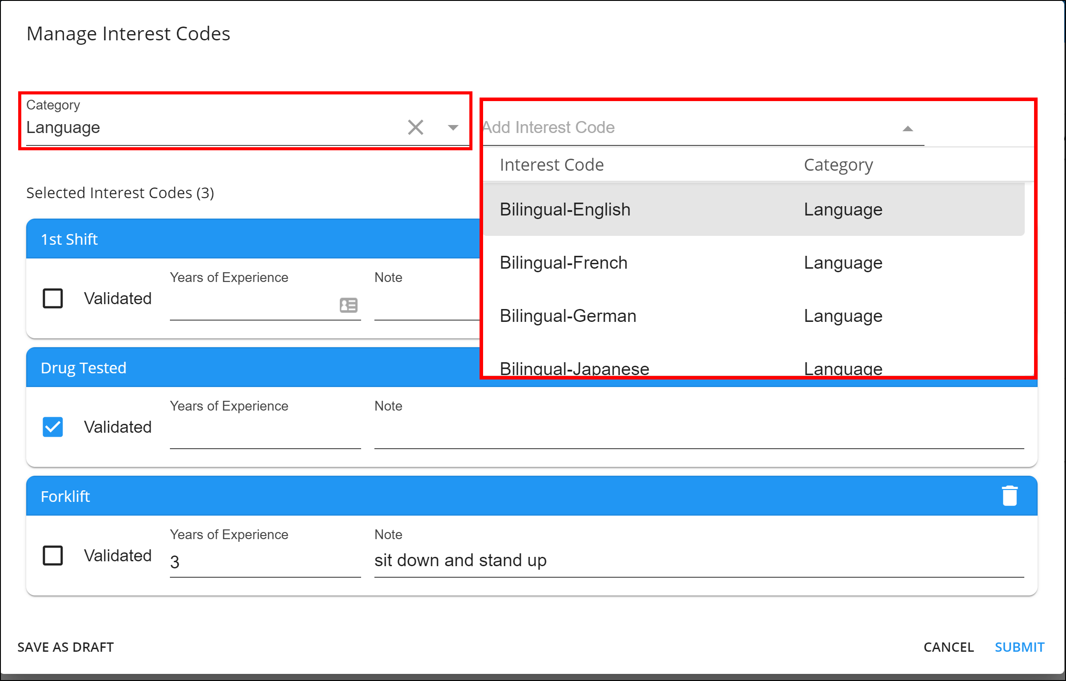This screenshot has width=1066, height=681.
Task: Expand the Category dropdown arrow
Action: [452, 128]
